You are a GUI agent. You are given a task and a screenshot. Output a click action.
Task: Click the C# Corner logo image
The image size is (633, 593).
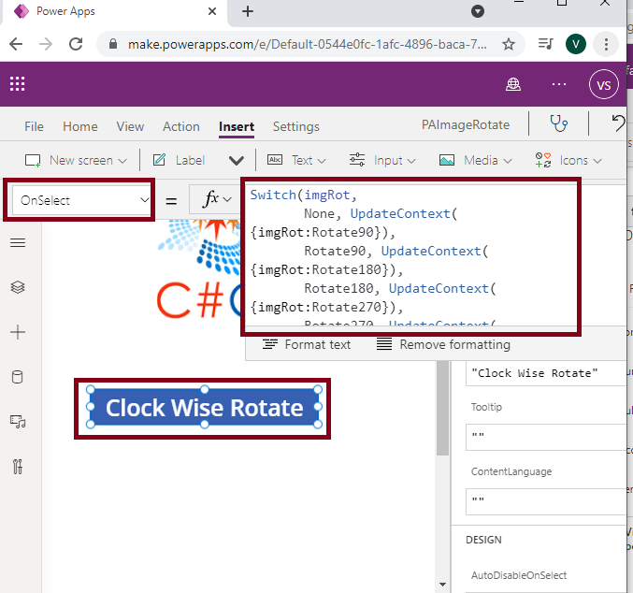pos(199,268)
